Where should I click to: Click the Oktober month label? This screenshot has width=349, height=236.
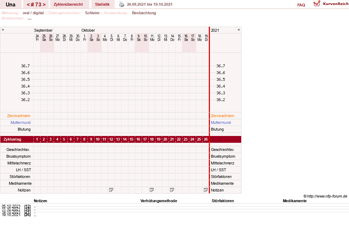[x=88, y=30]
